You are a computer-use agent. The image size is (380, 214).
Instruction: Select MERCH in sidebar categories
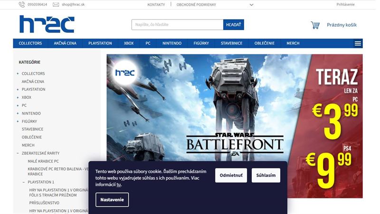point(28,145)
